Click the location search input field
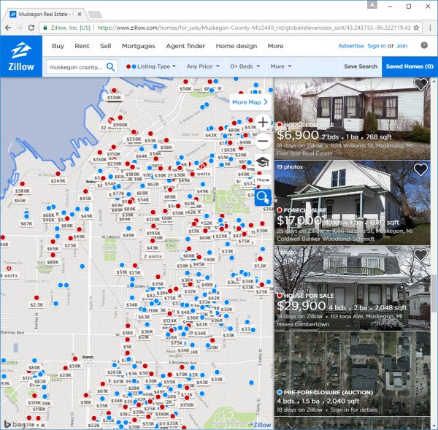 point(76,67)
